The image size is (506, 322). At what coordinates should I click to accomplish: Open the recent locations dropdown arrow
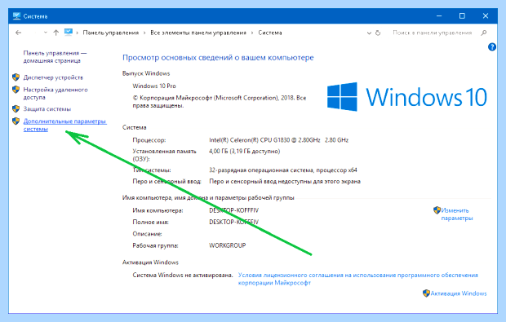pyautogui.click(x=46, y=33)
